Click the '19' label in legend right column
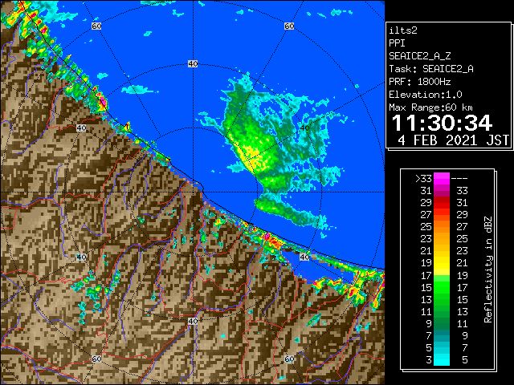The height and width of the screenshot is (385, 514). (x=463, y=276)
